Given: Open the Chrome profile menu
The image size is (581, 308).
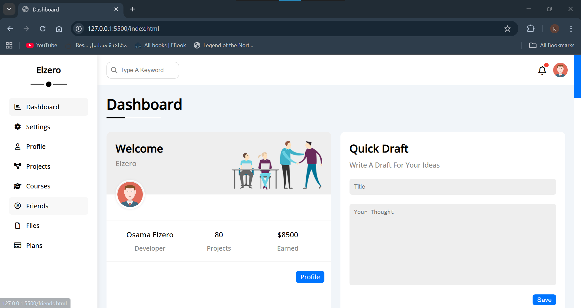Looking at the screenshot, I should click(555, 29).
